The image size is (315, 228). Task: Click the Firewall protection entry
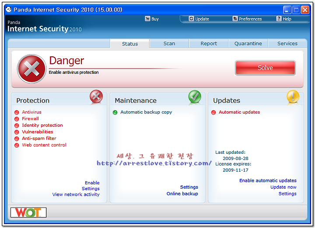pyautogui.click(x=30, y=119)
